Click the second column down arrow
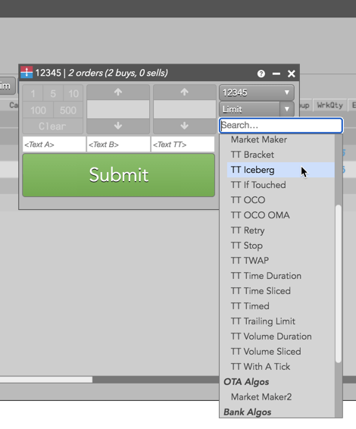356x429 pixels. click(185, 126)
